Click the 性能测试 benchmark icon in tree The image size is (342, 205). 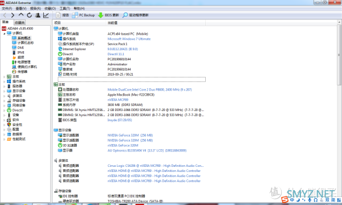point(9,139)
